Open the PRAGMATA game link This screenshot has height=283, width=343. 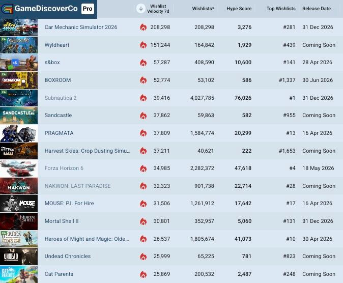[x=59, y=133]
